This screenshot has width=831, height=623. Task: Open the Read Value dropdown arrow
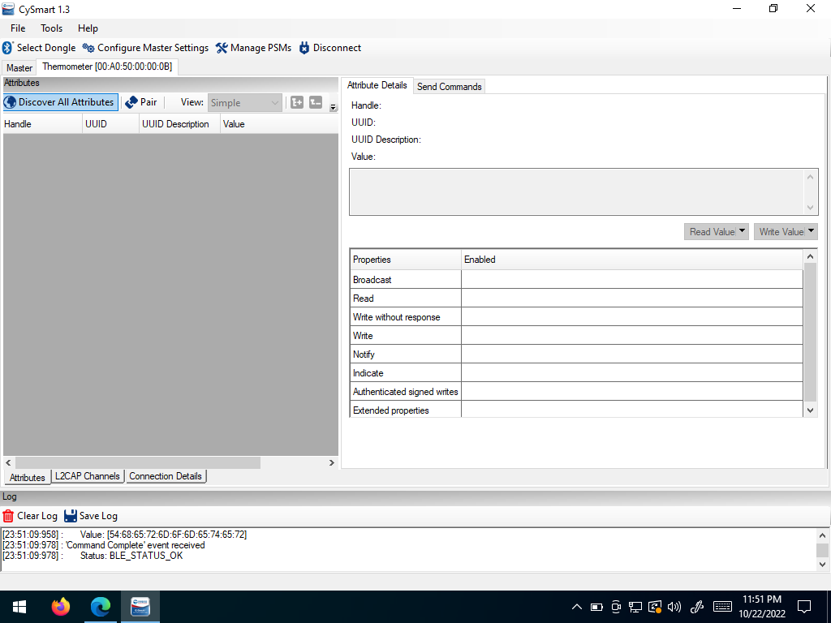743,231
